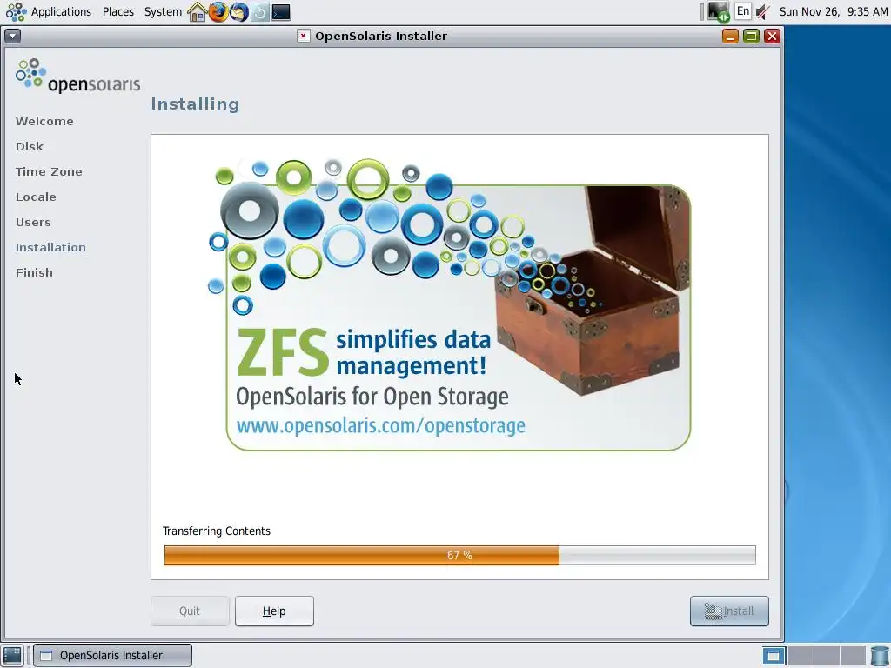Select the Disk step in sidebar
The image size is (891, 668).
(x=30, y=146)
